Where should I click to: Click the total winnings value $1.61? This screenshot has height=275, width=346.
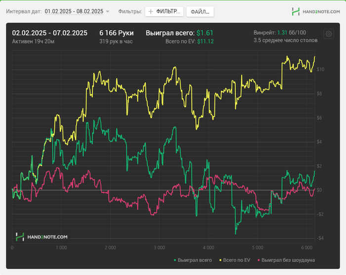(x=205, y=33)
